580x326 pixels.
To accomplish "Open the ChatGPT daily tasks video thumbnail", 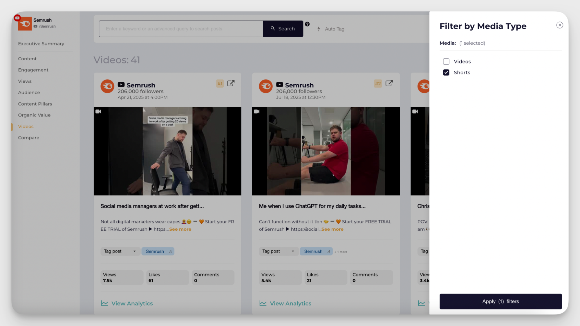I will (326, 151).
